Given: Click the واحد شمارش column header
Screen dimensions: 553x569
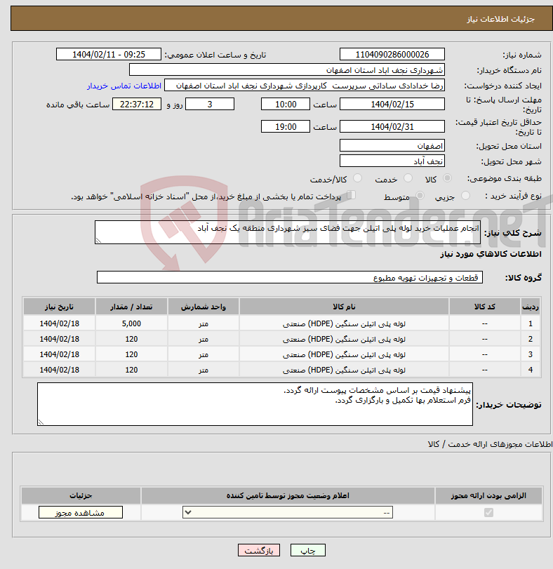Looking at the screenshot, I should [x=204, y=307].
